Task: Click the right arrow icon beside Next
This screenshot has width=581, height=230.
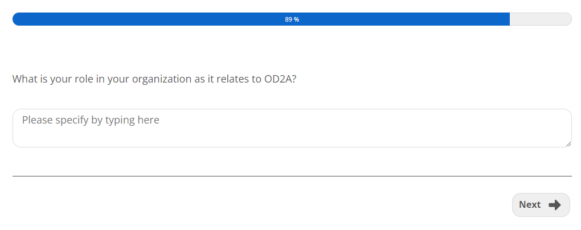Action: click(x=555, y=205)
